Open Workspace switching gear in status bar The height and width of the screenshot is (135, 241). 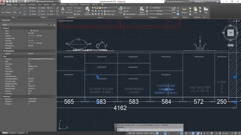tap(212, 133)
